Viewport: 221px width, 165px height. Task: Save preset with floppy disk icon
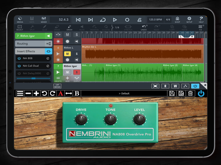coord(172,93)
